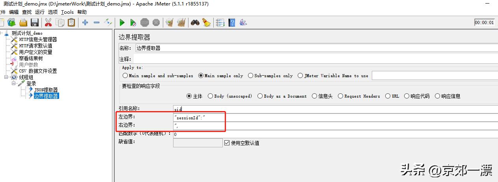Select the 响应代码 radio button
Screen dimensions: 498x182
click(407, 96)
